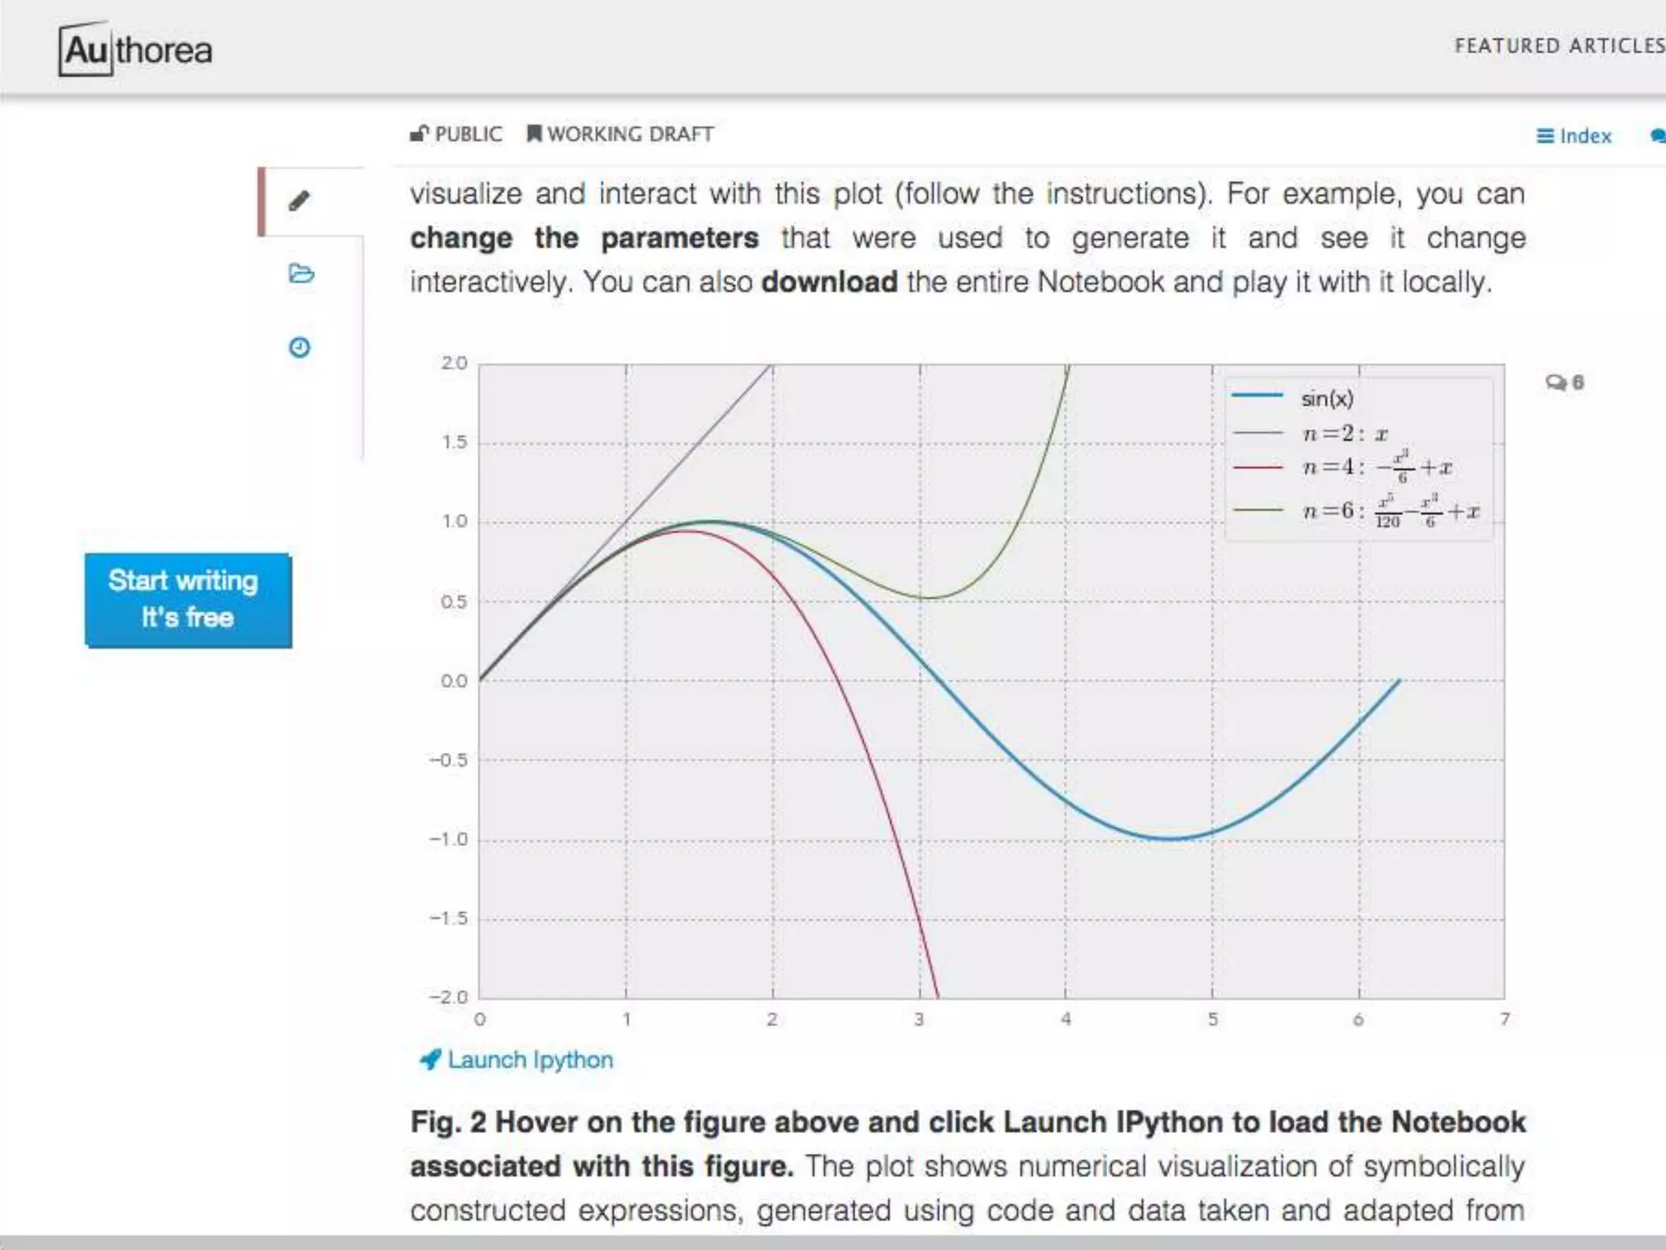Click the pencil edit icon in sidebar

299,201
